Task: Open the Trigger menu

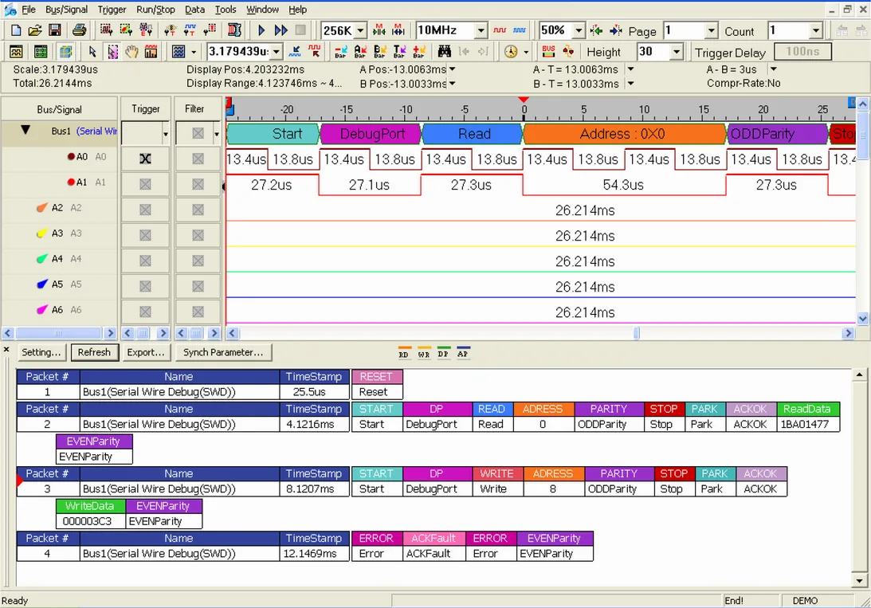Action: [x=112, y=10]
